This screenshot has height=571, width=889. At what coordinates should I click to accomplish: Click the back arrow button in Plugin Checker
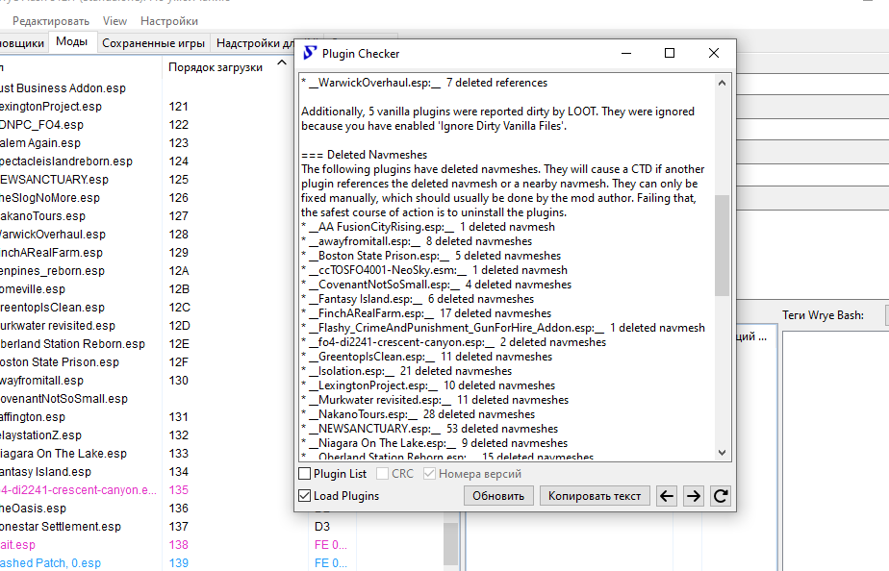(667, 496)
